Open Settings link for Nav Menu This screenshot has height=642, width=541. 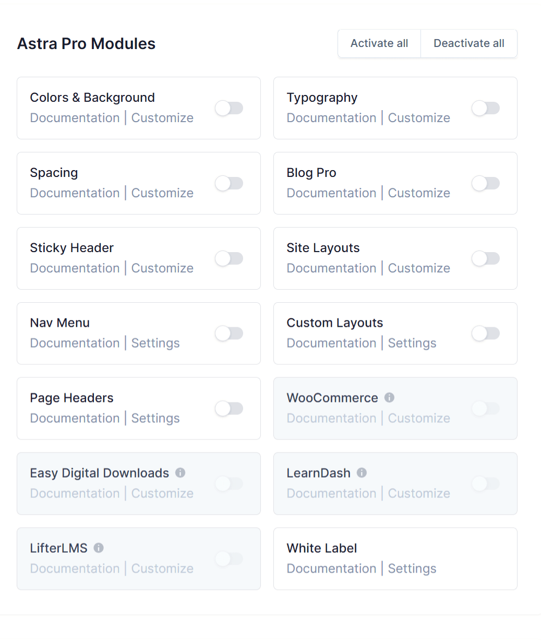point(155,343)
